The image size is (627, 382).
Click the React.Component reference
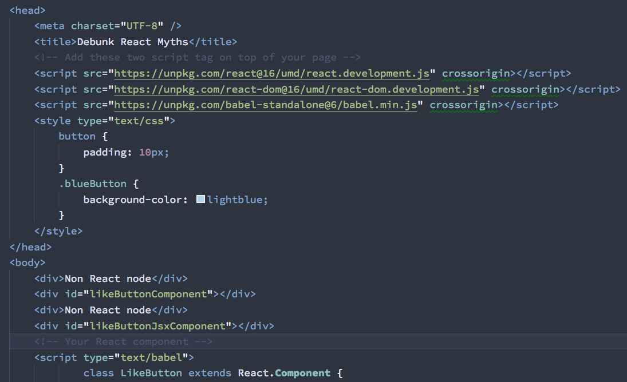[283, 372]
